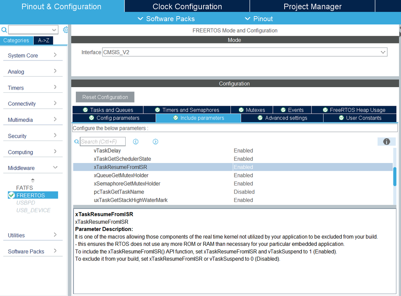Click the Enabled value of vTaskDelay
Screen dimensions: 401x296
243,151
